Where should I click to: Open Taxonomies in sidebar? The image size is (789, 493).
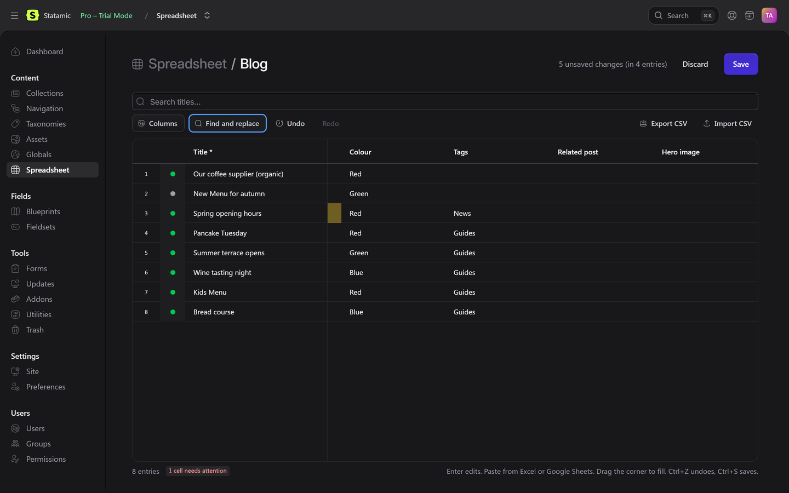(x=53, y=124)
